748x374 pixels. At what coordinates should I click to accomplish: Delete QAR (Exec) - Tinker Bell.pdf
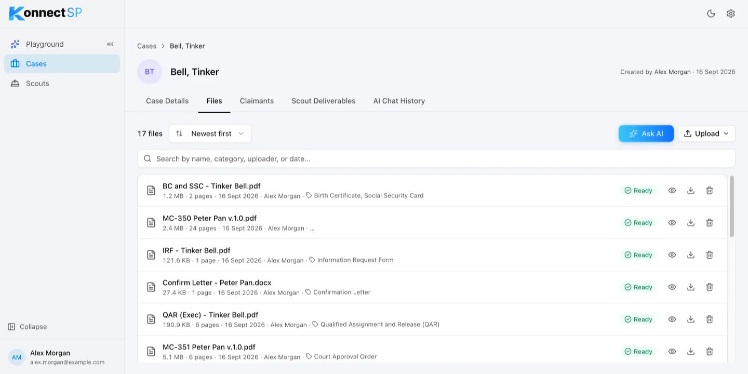710,319
